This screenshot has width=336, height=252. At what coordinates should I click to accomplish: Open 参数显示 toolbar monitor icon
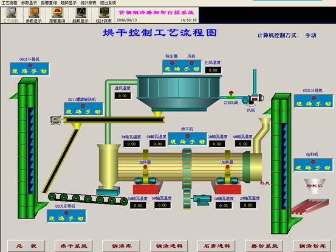(x=34, y=13)
